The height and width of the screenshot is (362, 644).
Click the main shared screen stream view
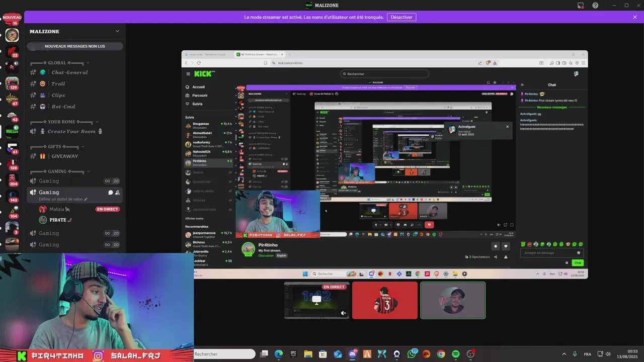click(384, 164)
